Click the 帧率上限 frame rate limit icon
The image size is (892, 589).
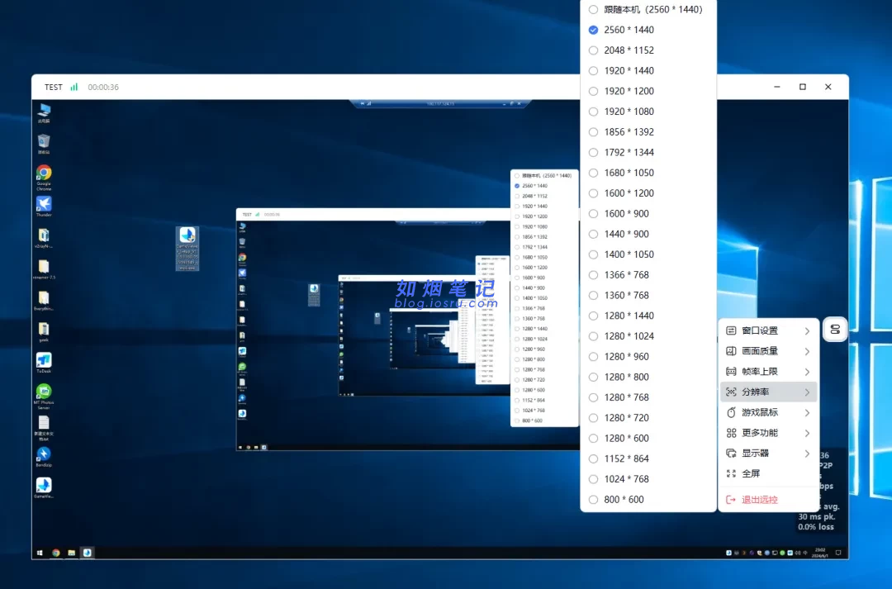731,372
